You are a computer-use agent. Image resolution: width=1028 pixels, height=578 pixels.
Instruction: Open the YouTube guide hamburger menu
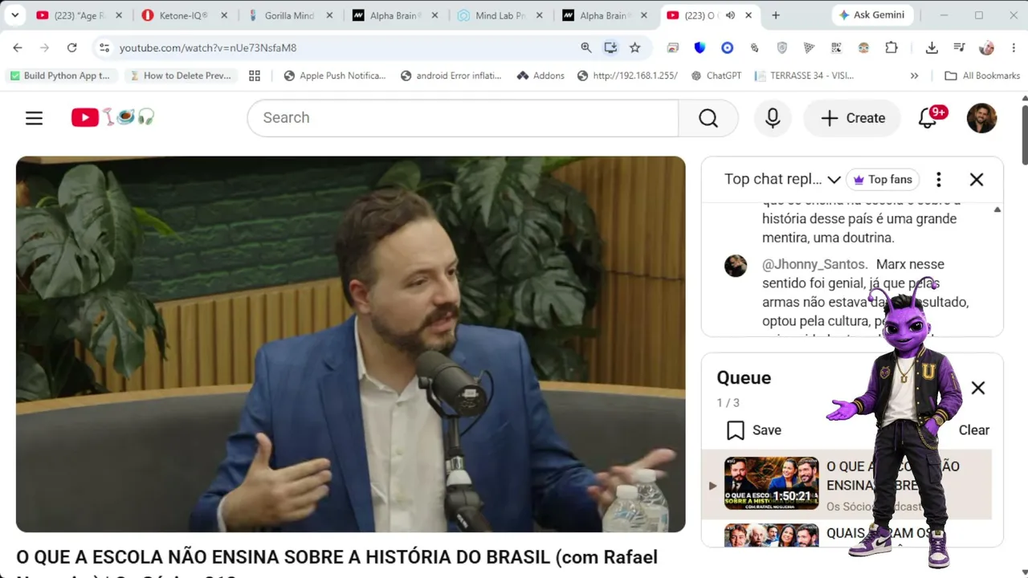click(x=34, y=118)
